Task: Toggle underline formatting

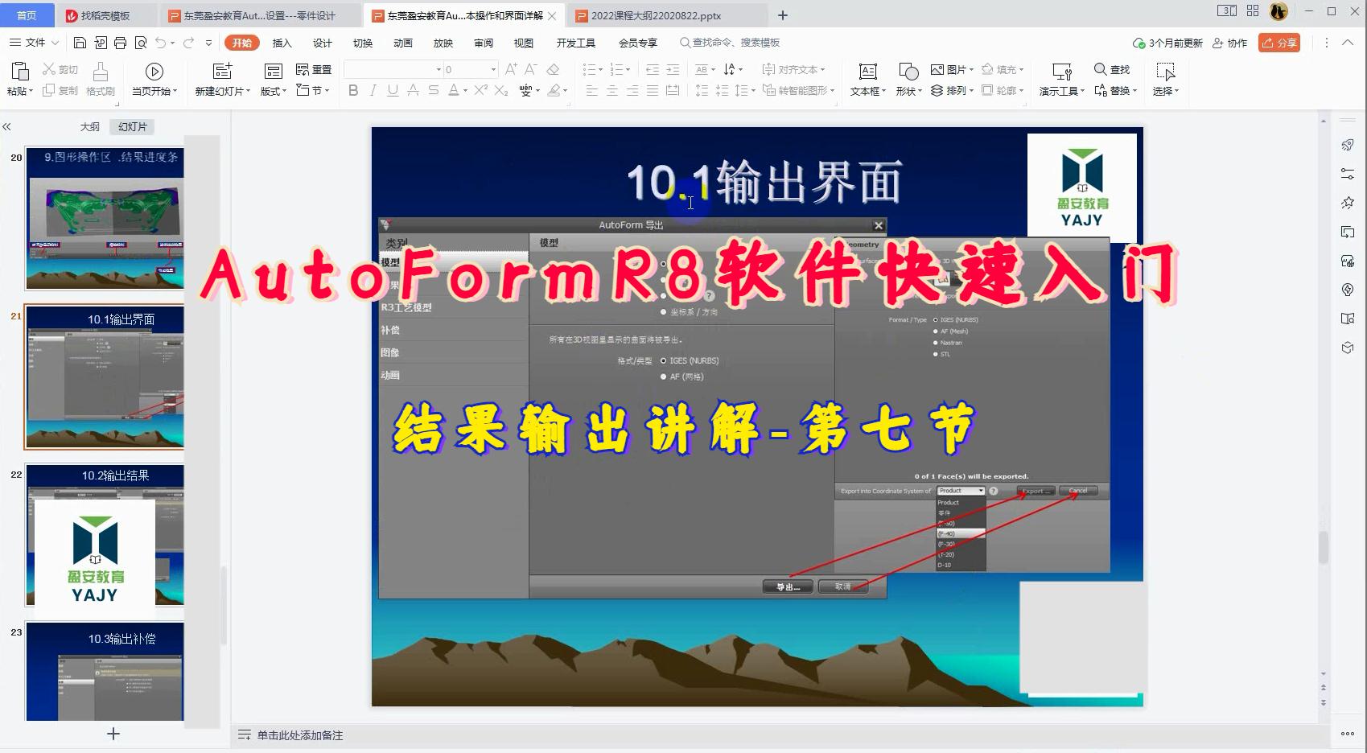Action: [x=392, y=91]
